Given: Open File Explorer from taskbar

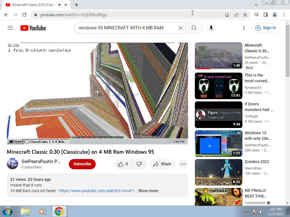Looking at the screenshot, I should tap(25, 212).
